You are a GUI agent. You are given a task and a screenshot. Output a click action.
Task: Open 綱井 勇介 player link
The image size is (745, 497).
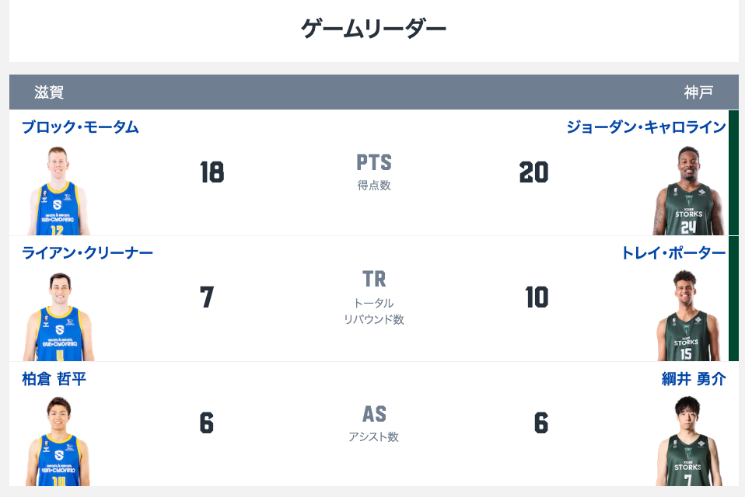[694, 378]
